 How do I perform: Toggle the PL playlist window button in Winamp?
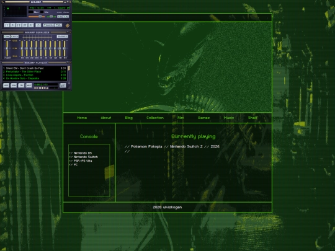tap(66, 17)
